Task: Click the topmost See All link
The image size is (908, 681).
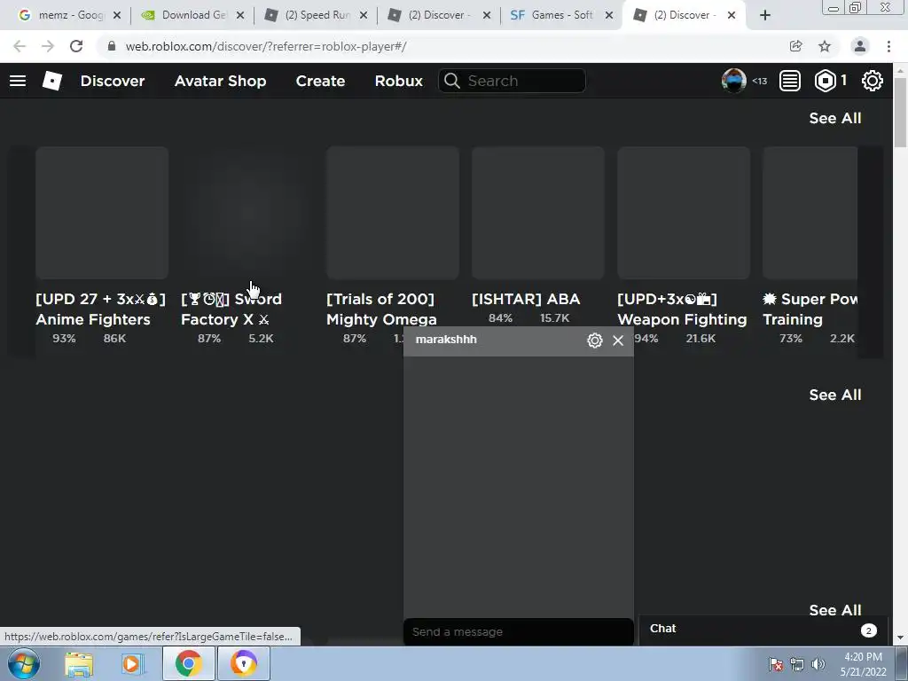Action: [835, 118]
